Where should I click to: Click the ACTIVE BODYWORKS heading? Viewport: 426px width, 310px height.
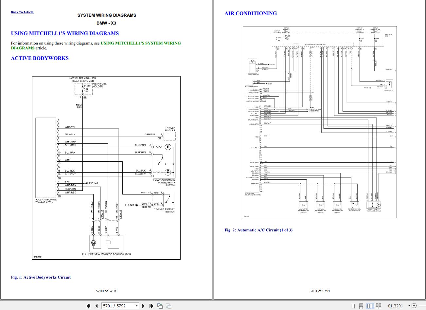(40, 58)
